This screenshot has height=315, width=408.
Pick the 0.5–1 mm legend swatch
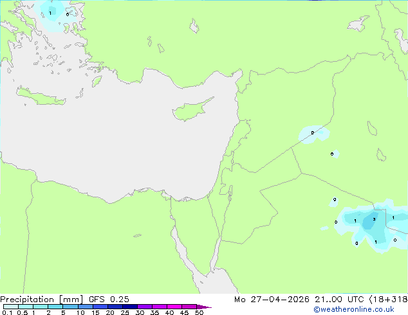pos(26,307)
